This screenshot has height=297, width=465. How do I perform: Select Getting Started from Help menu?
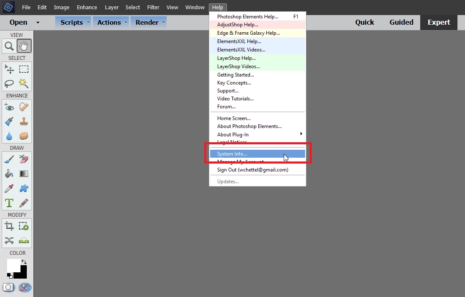[258, 75]
